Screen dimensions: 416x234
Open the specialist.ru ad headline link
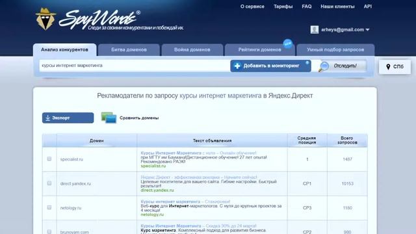click(x=198, y=153)
